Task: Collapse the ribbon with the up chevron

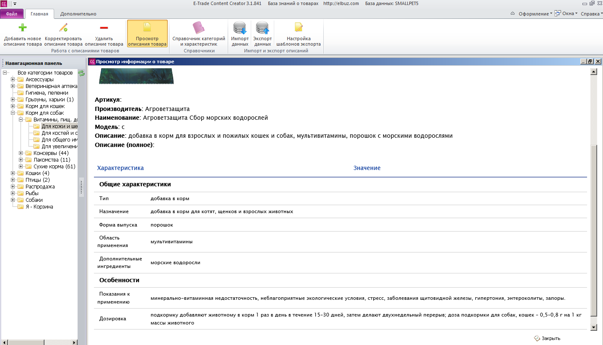Action: coord(512,13)
